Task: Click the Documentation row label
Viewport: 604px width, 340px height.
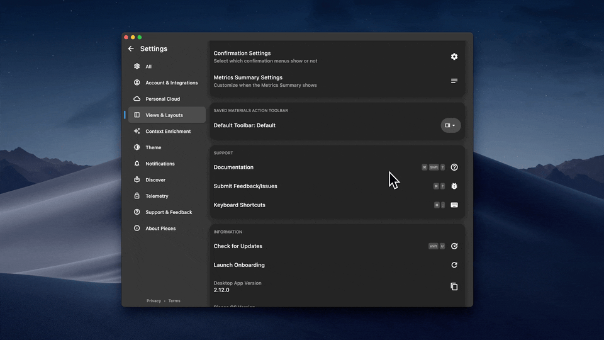Action: pos(233,167)
